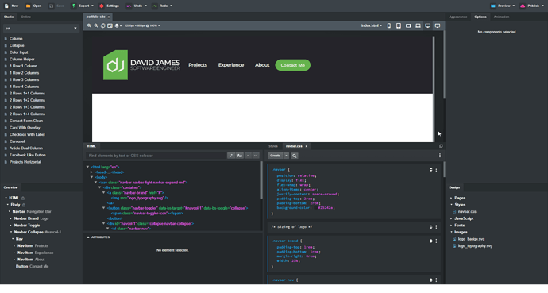Screen dimensions: 548x293
Task: Click the About link in preview navbar
Action: click(x=262, y=65)
